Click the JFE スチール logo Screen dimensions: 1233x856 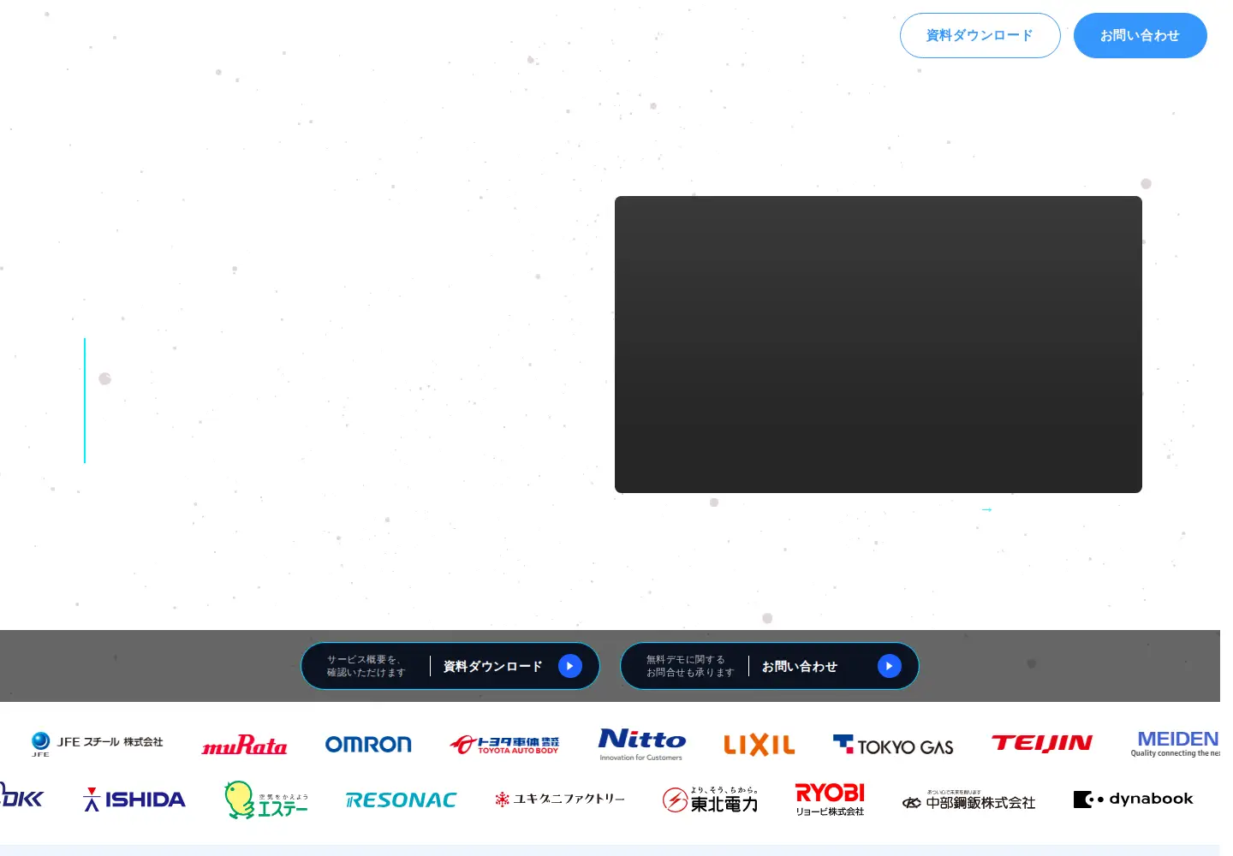(x=96, y=743)
